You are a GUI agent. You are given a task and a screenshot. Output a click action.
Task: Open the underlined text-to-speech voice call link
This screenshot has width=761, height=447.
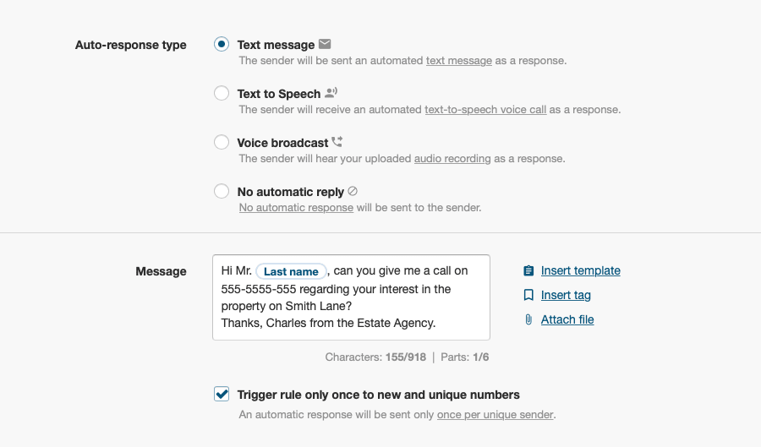point(485,110)
